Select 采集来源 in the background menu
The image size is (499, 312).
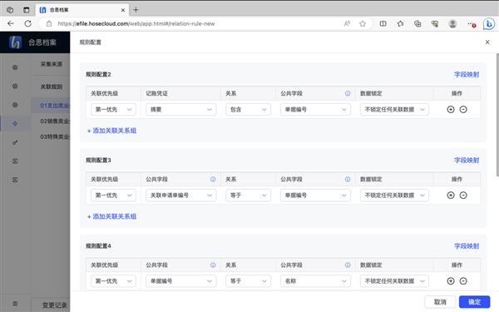pos(52,64)
